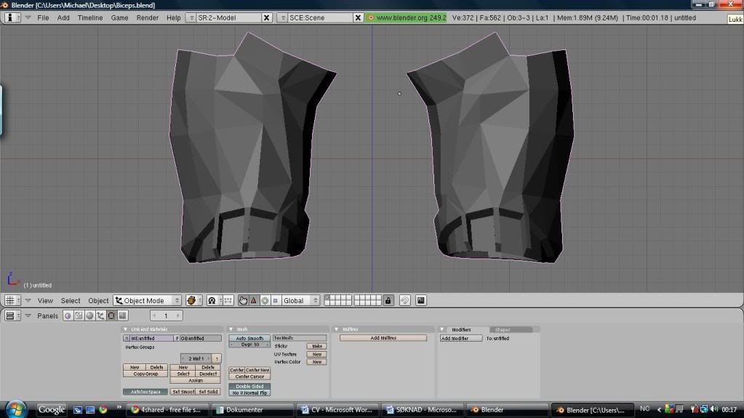Toggle the Double Sided option
This screenshot has width=744, height=418.
click(249, 386)
